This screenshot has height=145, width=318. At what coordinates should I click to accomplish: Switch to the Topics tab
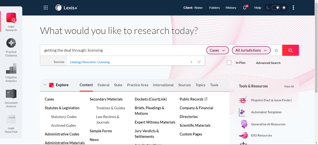point(200,85)
